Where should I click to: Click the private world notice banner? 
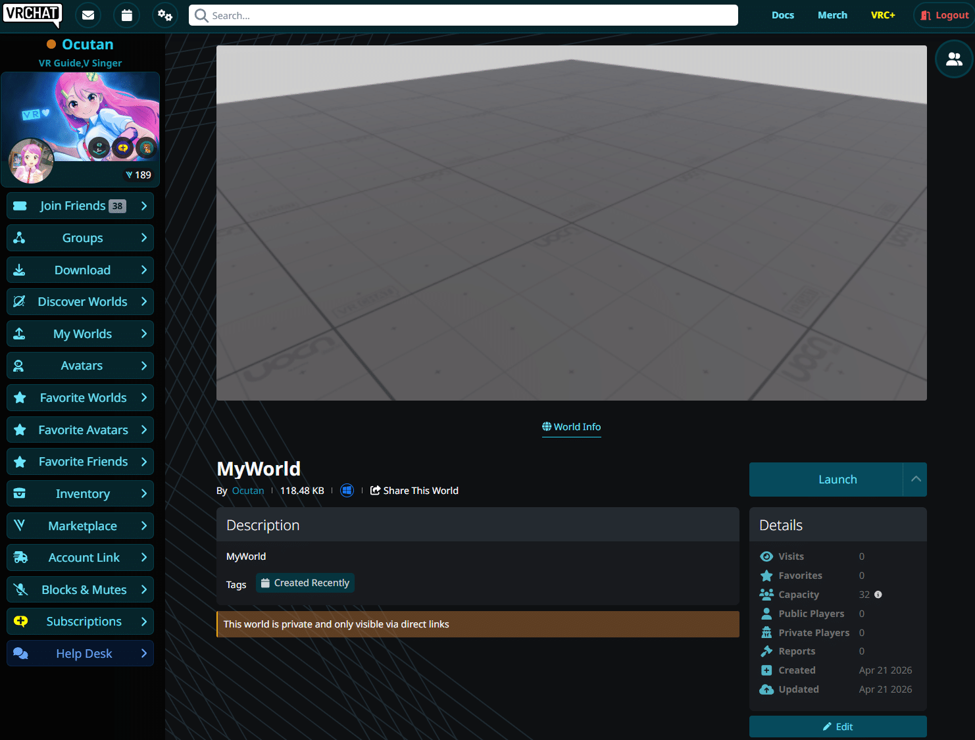[x=478, y=624]
